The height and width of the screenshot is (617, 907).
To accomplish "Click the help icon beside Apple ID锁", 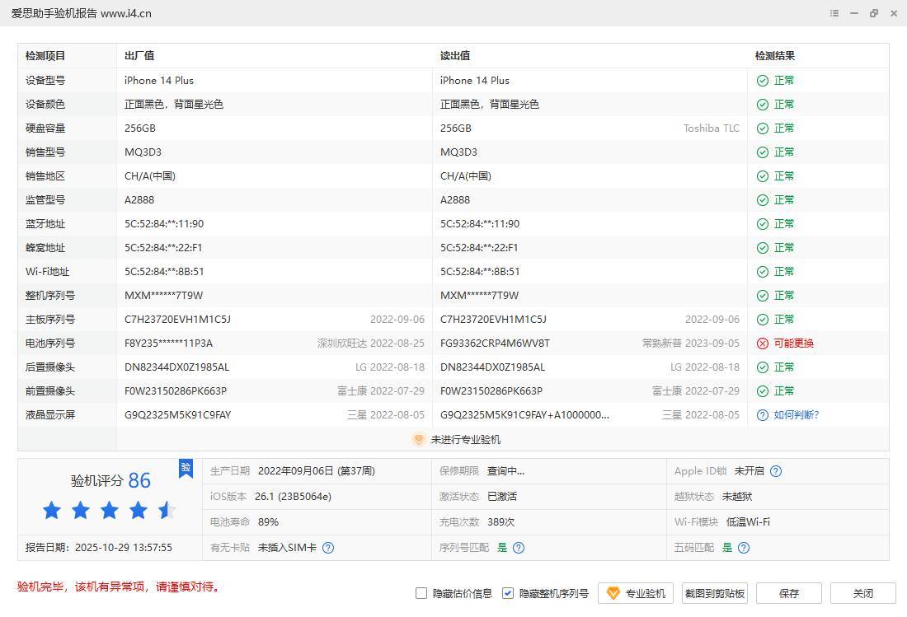I will (x=776, y=471).
